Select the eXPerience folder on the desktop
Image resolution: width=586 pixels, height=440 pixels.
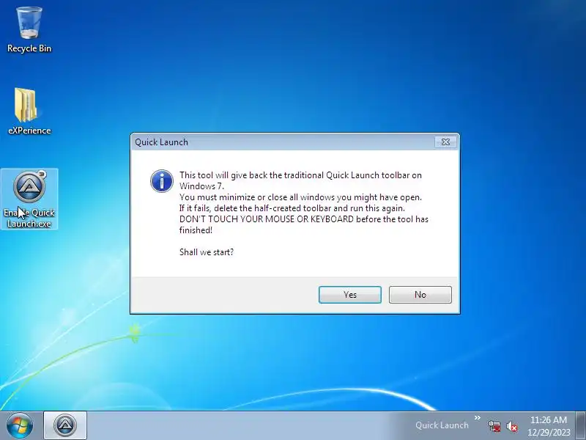[x=29, y=111]
